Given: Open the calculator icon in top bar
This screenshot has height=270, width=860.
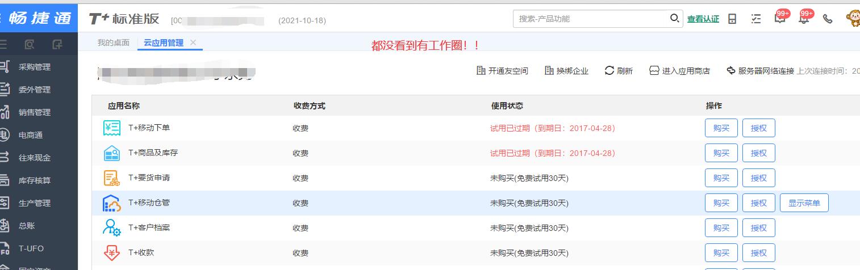Looking at the screenshot, I should coord(732,19).
